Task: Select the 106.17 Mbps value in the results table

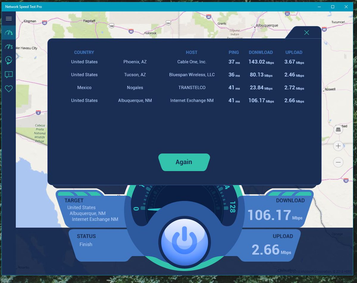Action: (x=261, y=100)
